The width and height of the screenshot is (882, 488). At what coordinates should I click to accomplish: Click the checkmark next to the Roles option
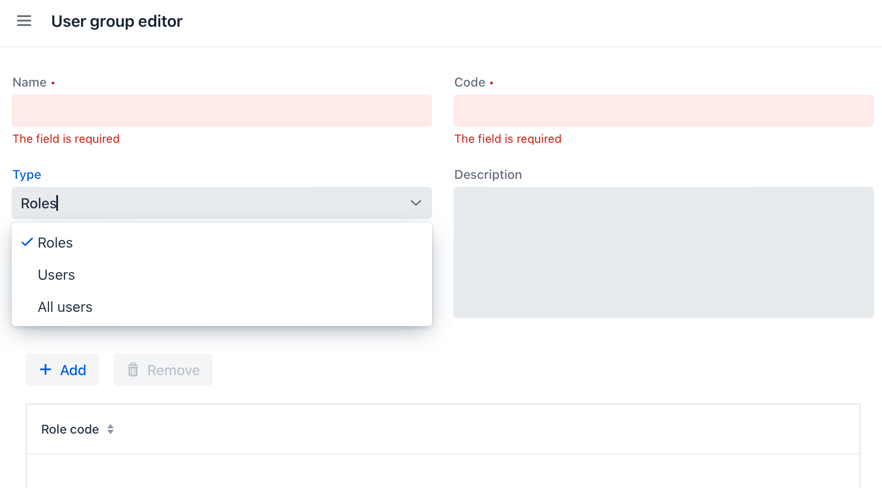coord(27,242)
